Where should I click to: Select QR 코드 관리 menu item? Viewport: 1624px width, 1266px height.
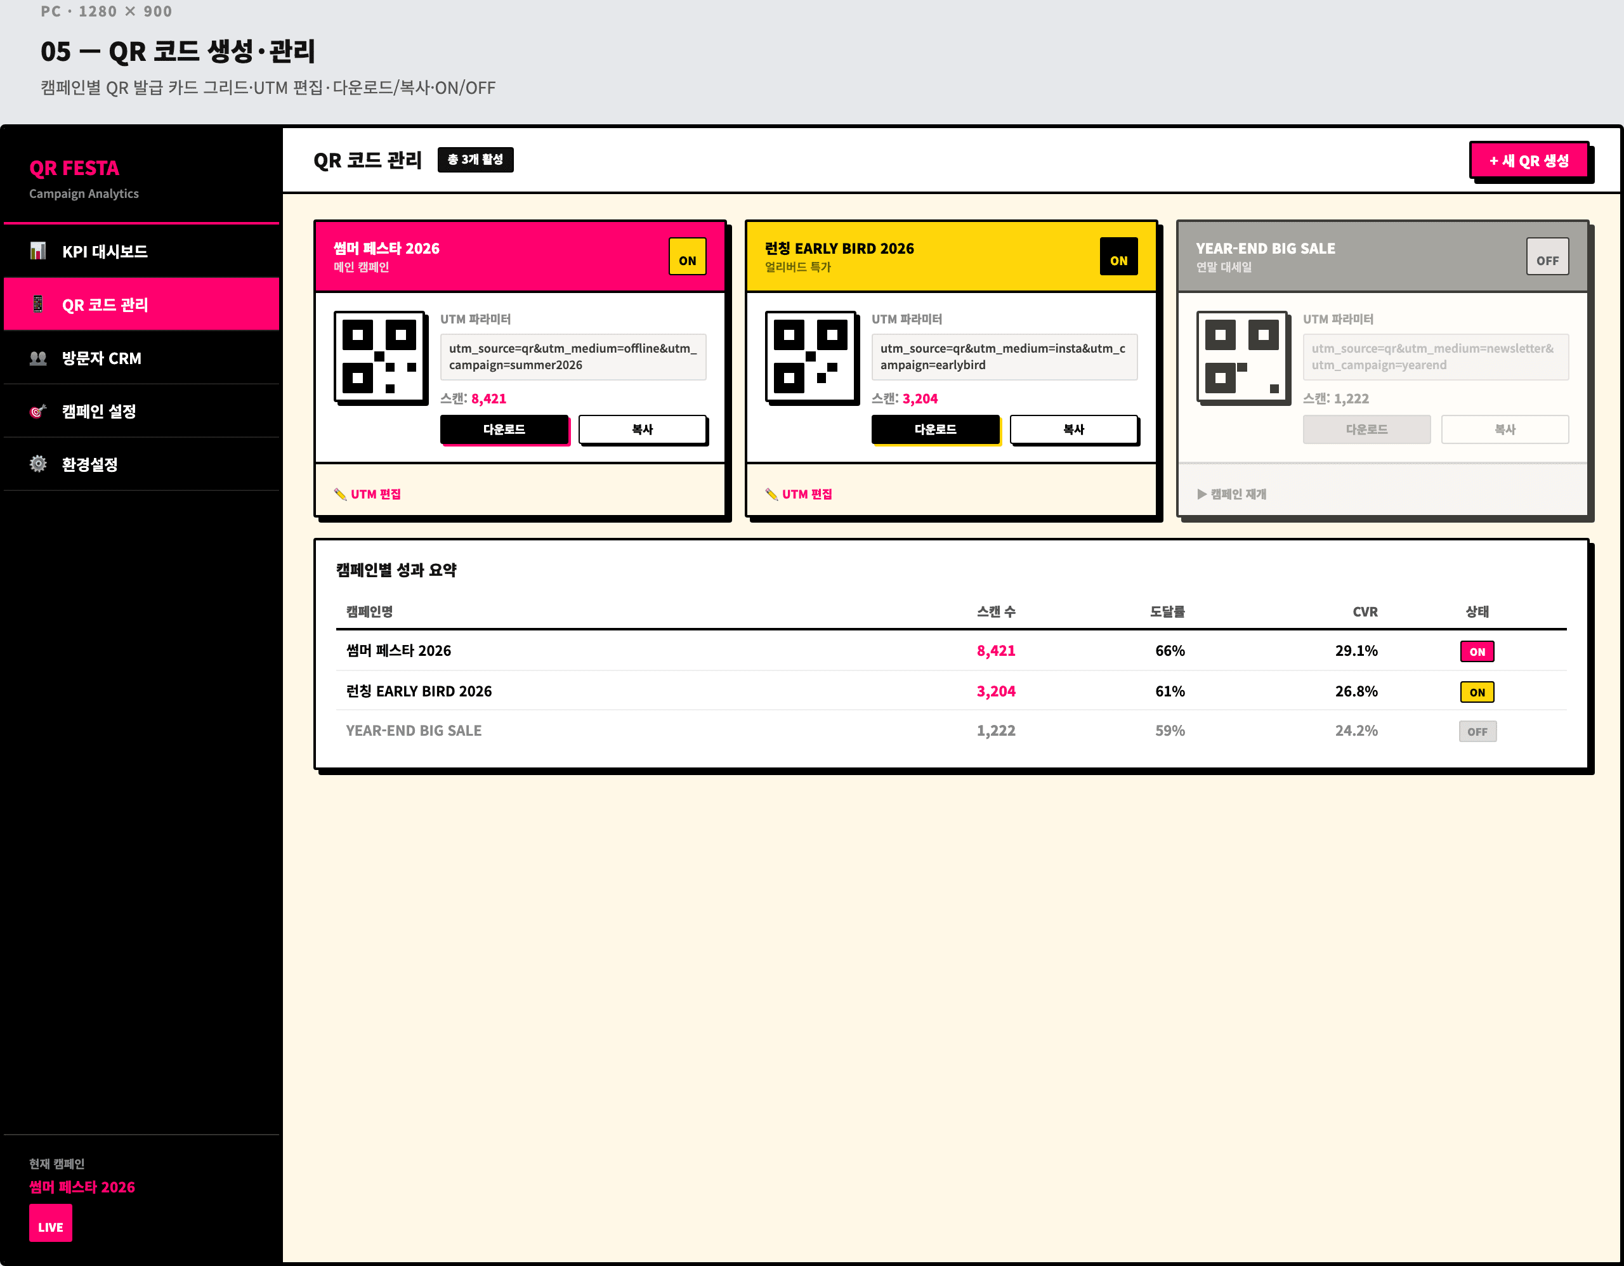tap(141, 304)
